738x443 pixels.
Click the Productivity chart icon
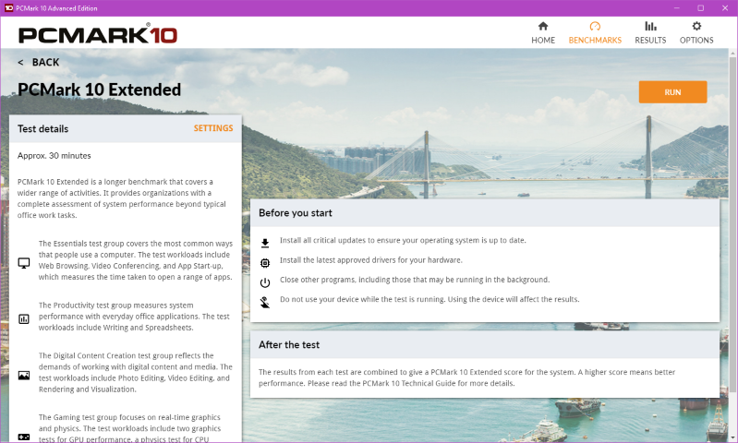(23, 319)
